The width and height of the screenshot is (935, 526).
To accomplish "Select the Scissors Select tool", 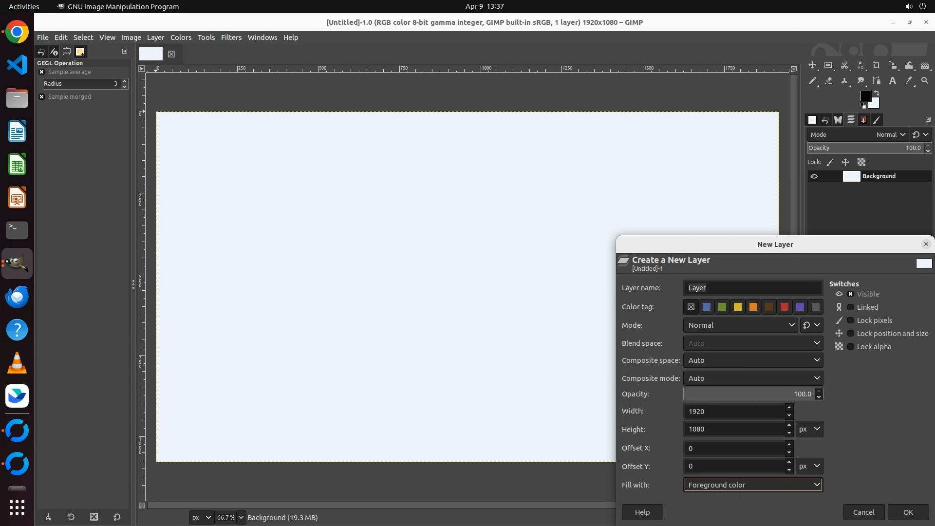I will pyautogui.click(x=844, y=65).
